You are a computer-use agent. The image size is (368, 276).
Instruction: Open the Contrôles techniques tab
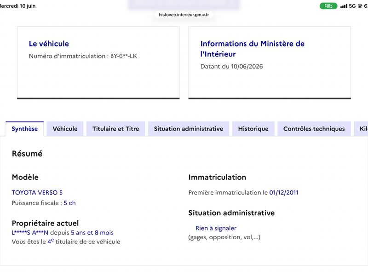coord(314,129)
